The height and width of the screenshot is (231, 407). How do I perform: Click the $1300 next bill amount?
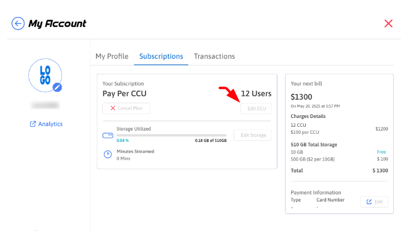point(301,96)
